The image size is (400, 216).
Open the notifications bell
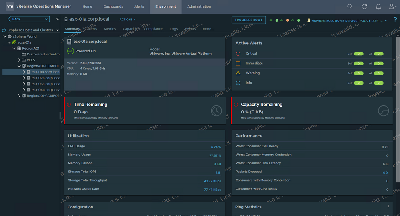pos(378,7)
